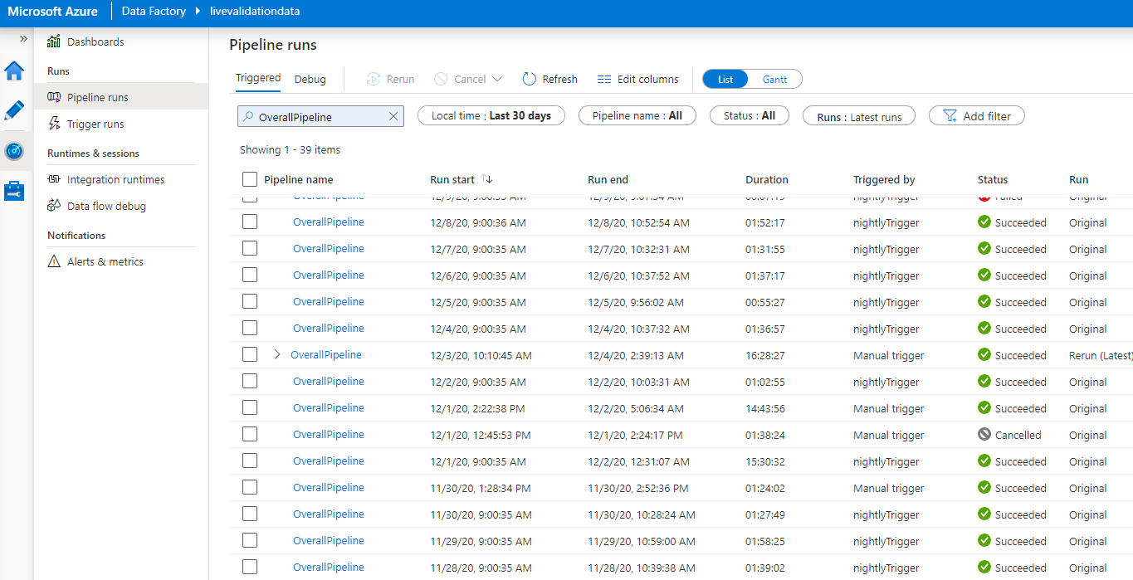Click the Refresh icon in toolbar

click(x=530, y=79)
